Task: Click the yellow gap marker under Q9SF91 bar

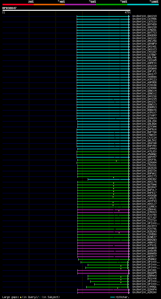Action: (116, 161)
